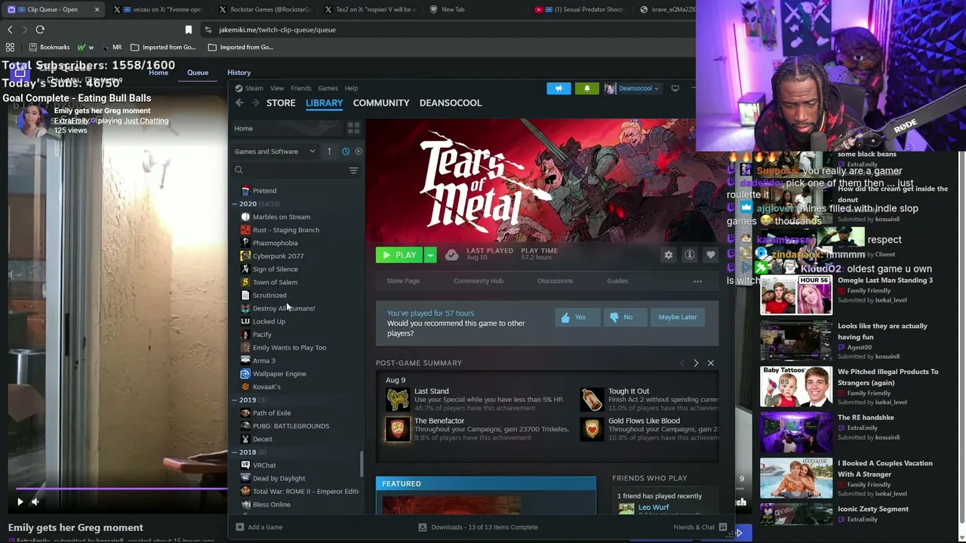Open the Games and Software filter dropdown
This screenshot has width=966, height=543.
point(275,152)
